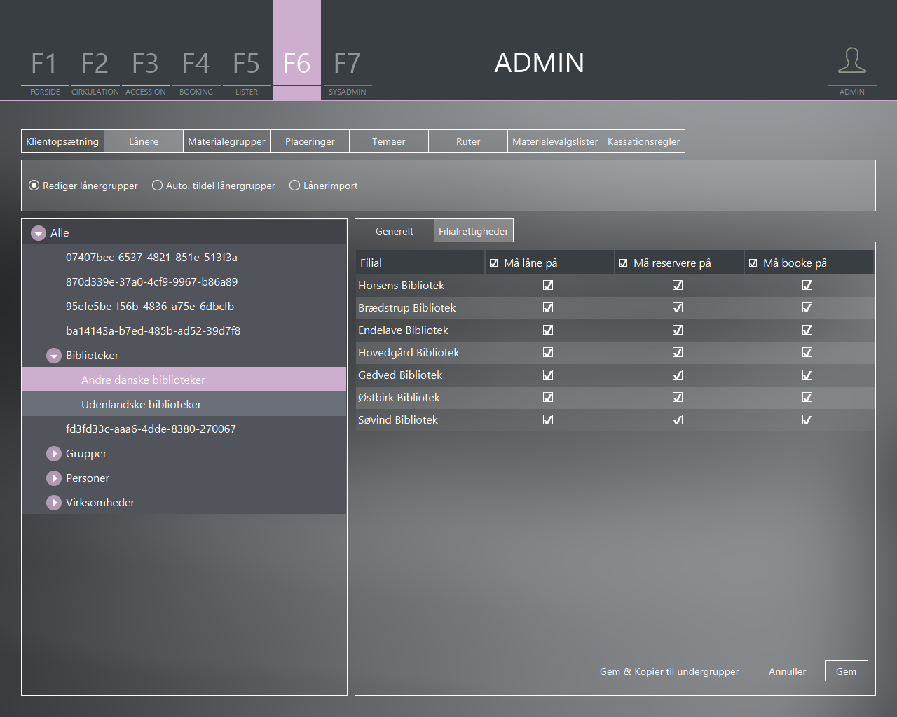Collapse the Biblioteker tree node

(x=54, y=356)
